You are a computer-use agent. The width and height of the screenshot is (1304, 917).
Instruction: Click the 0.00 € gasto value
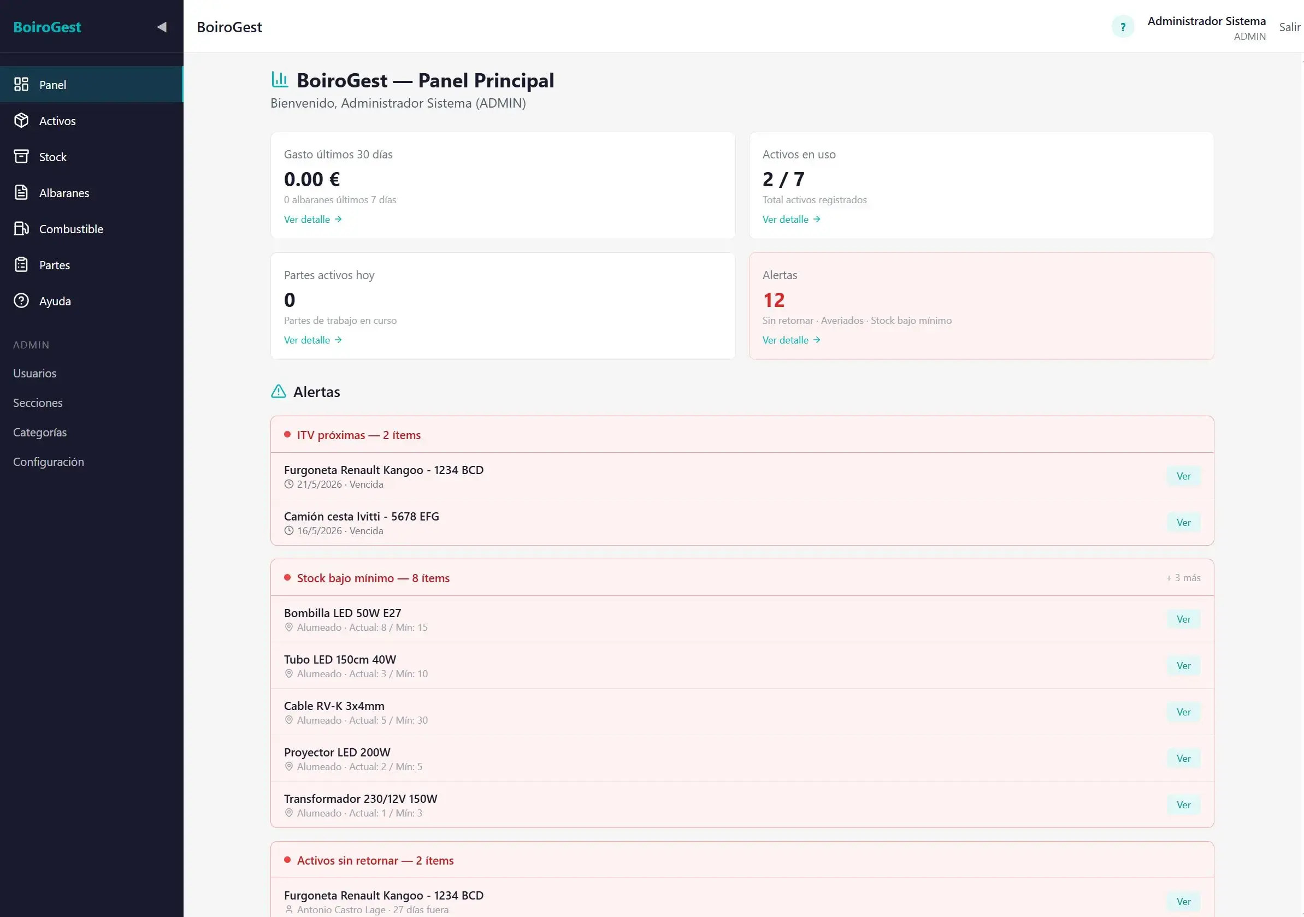click(x=312, y=180)
